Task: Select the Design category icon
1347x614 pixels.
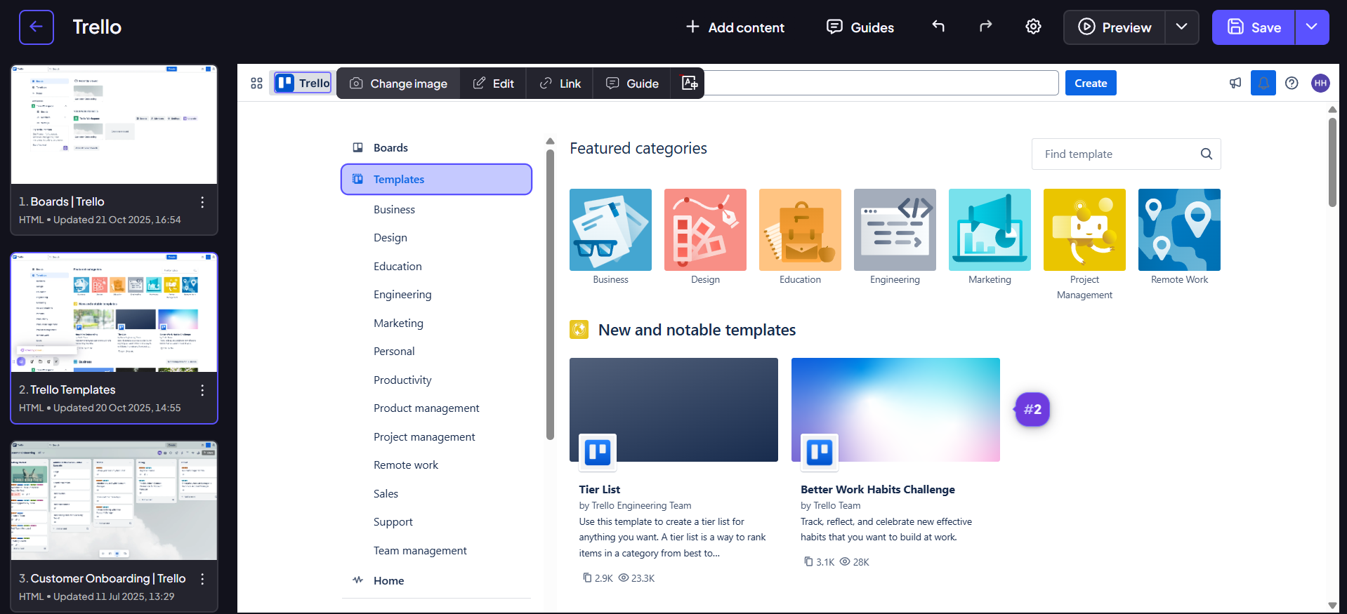Action: (705, 229)
